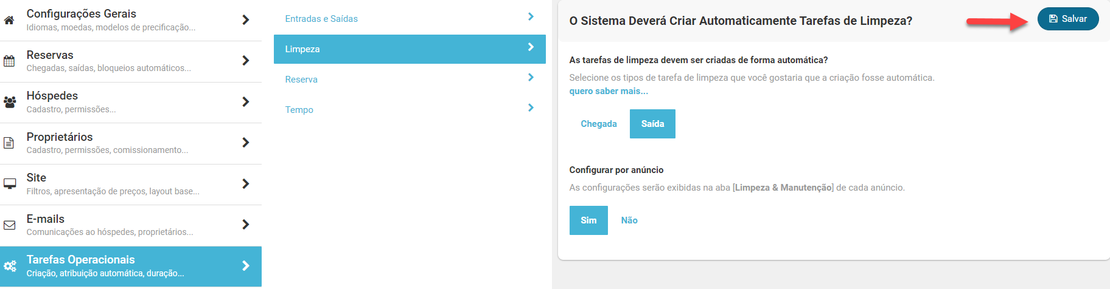Click the house icon beside Configurações Gerais

click(x=9, y=20)
